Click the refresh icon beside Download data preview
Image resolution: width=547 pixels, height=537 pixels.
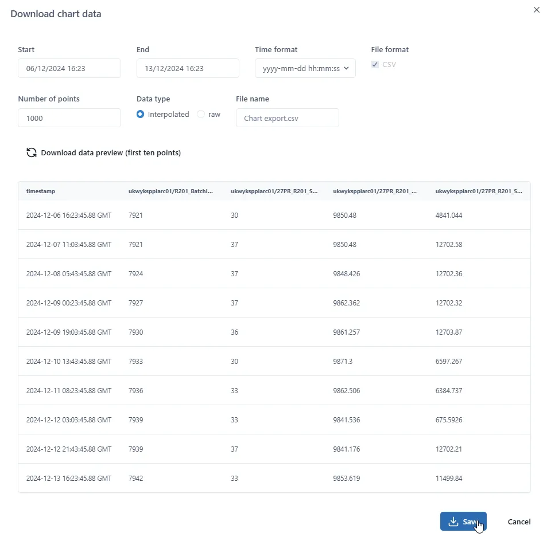32,153
